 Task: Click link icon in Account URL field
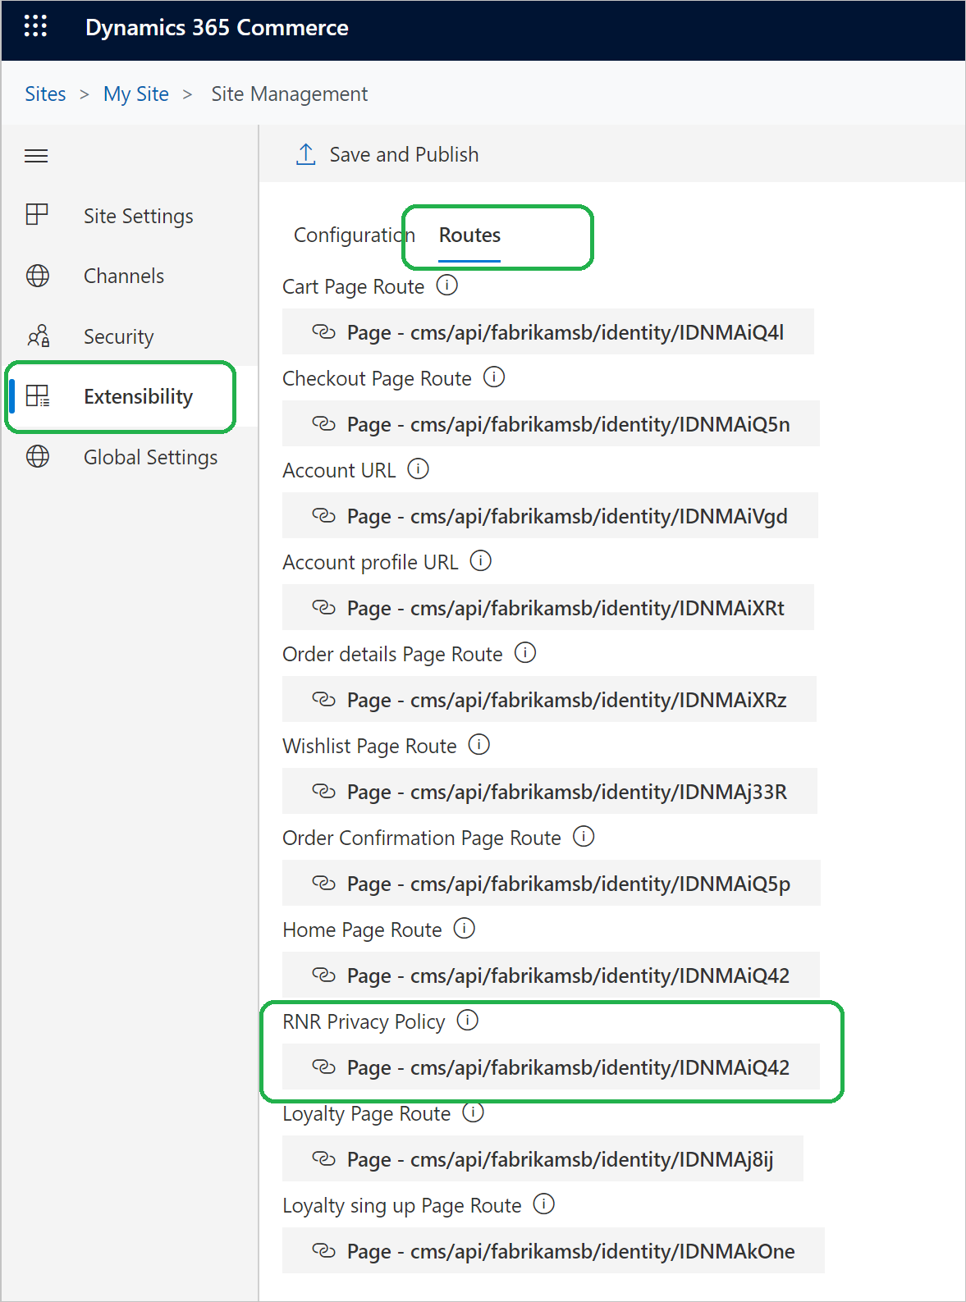pyautogui.click(x=324, y=515)
